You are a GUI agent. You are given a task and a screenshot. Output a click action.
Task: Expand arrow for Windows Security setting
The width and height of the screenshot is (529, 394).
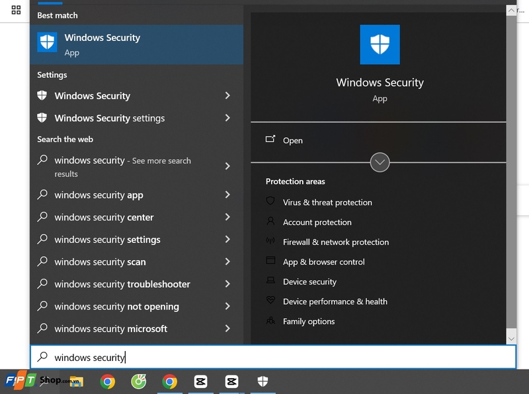coord(227,96)
